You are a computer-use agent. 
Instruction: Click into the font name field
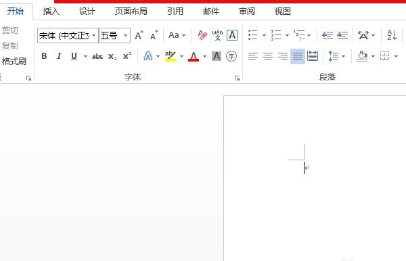coord(64,35)
